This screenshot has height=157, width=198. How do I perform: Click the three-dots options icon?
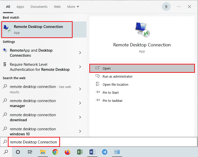[179, 7]
